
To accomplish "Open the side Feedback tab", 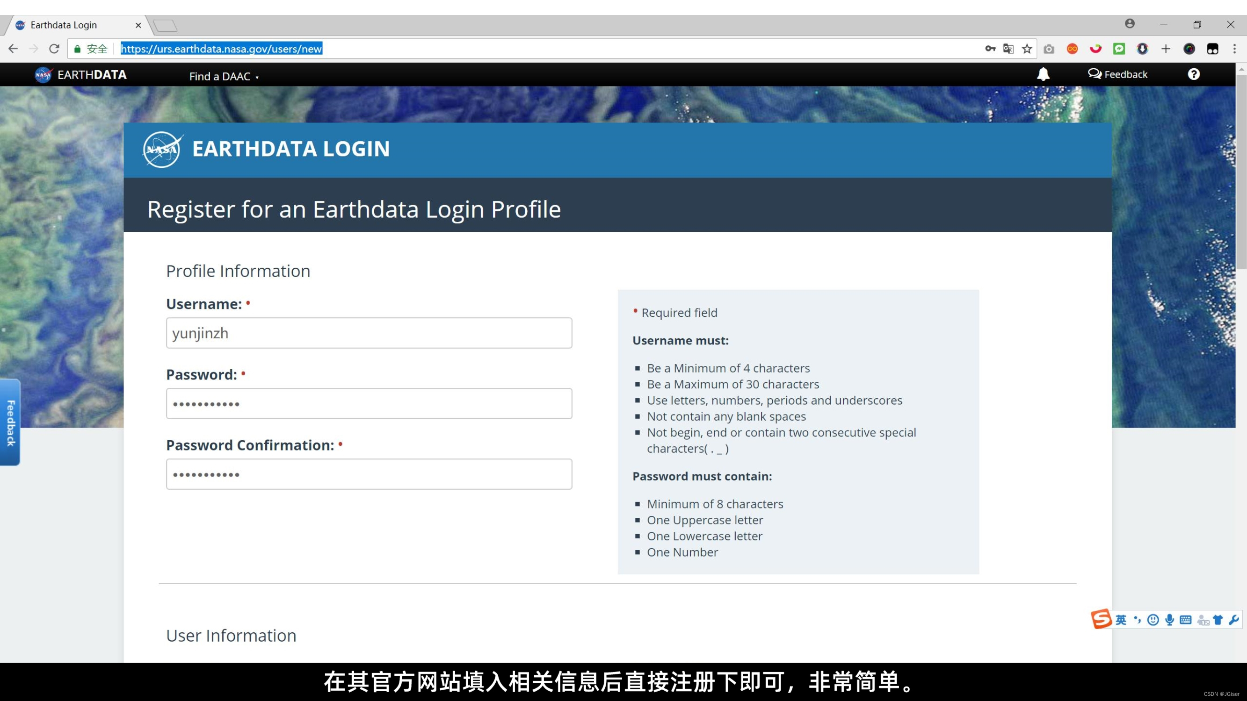I will 10,422.
